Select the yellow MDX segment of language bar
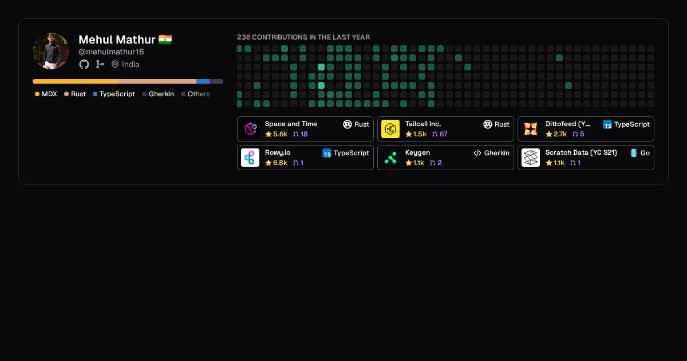 coord(76,81)
